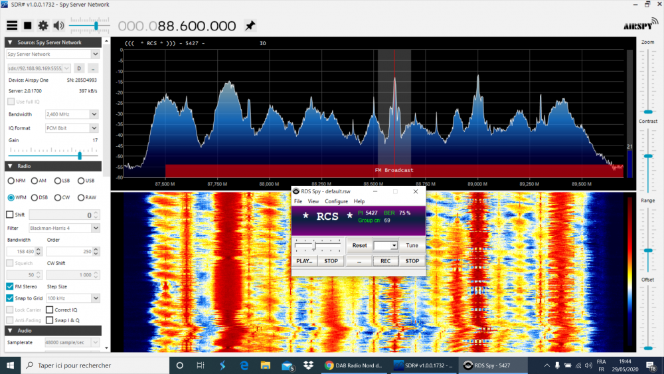Switch to SDR# taskbar entry
The height and width of the screenshot is (374, 664).
coord(423,365)
